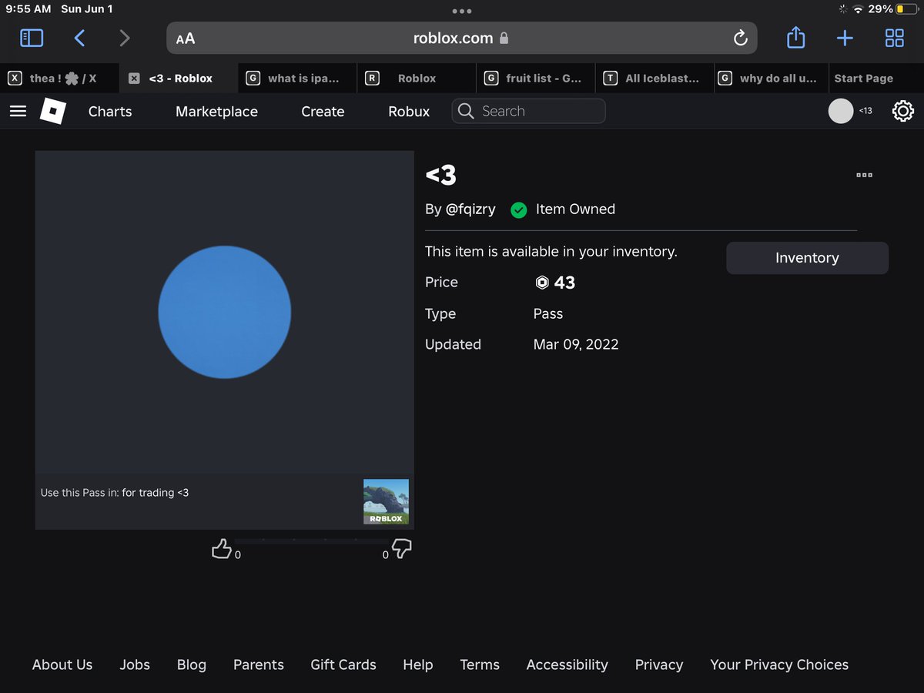The image size is (924, 693).
Task: Close the <3 - Roblox tab
Action: (x=134, y=78)
